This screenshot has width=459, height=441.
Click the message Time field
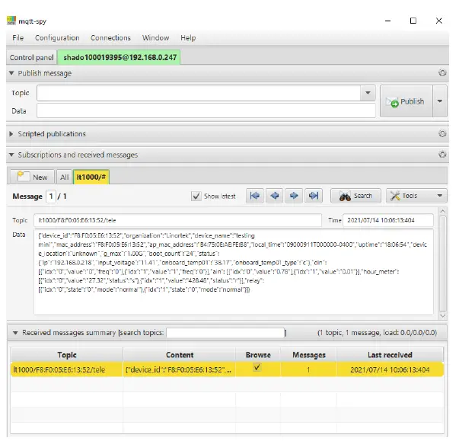point(388,220)
